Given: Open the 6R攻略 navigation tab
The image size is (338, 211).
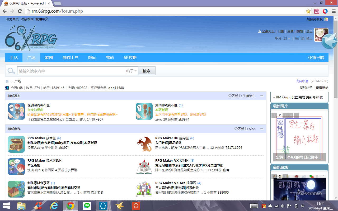Looking at the screenshot, I should [130, 57].
